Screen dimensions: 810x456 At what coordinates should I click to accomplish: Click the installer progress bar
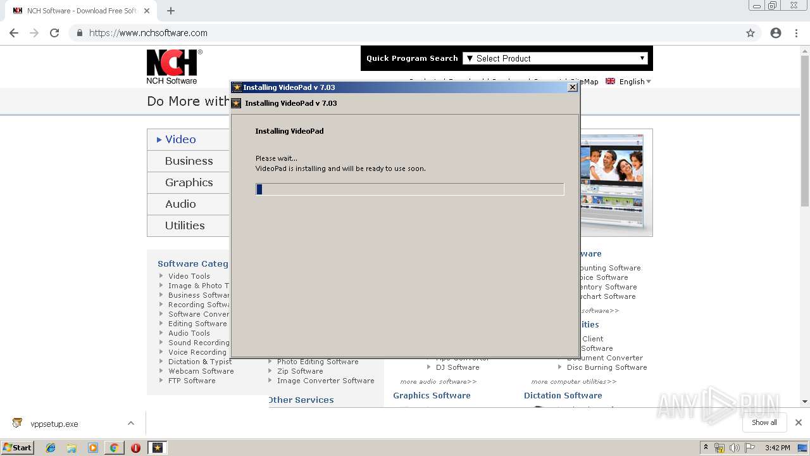[409, 189]
